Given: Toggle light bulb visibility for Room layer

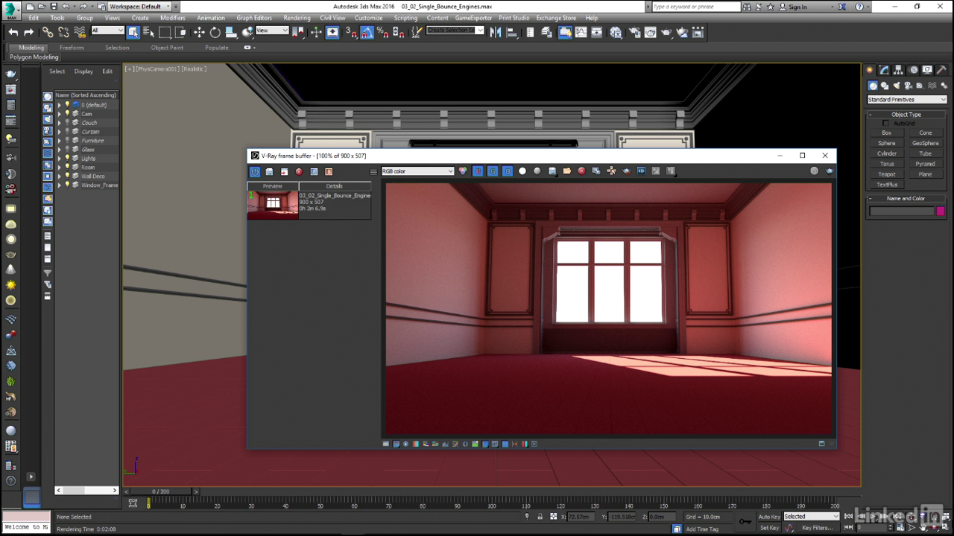Looking at the screenshot, I should coord(67,167).
